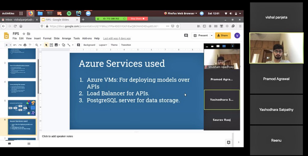Open the Firefox Library icon

[x=199, y=26]
